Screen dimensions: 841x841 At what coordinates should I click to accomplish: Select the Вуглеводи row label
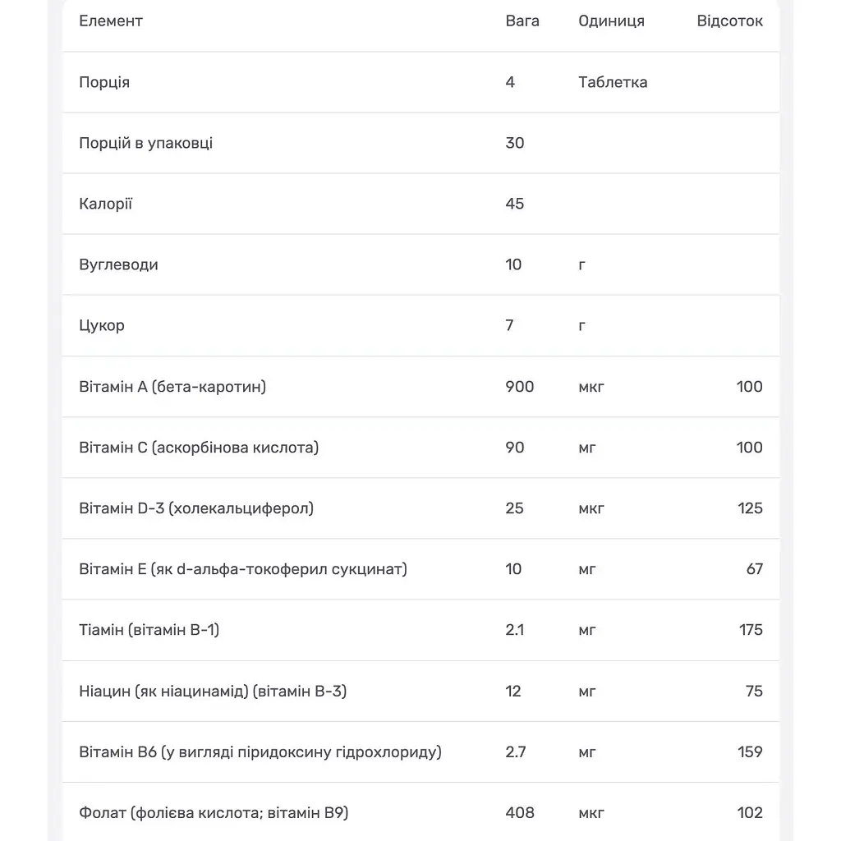click(x=118, y=264)
